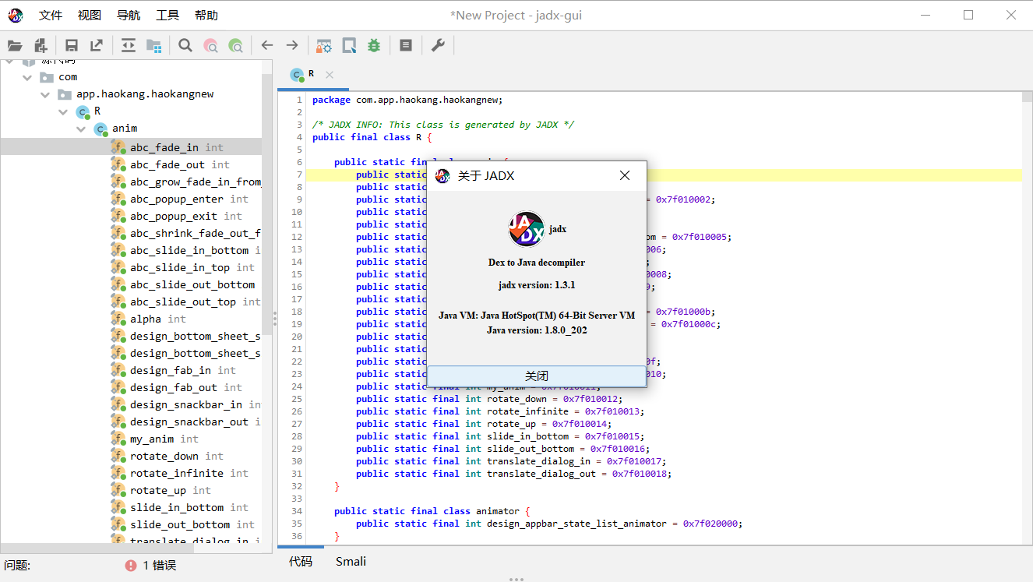
Task: Open the 工具 menu
Action: point(167,15)
